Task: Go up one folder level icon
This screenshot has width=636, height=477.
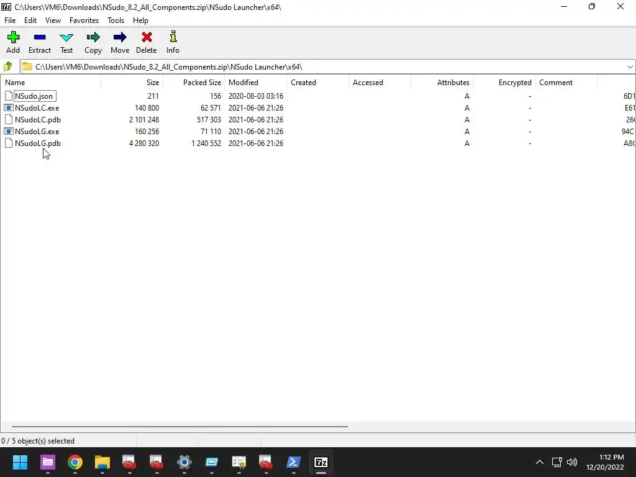Action: click(x=7, y=66)
